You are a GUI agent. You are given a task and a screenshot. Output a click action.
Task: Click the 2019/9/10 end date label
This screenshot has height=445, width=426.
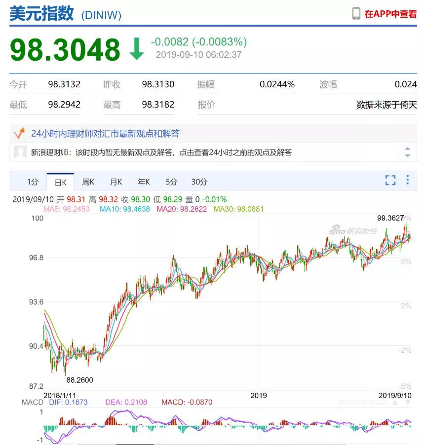[x=395, y=395]
